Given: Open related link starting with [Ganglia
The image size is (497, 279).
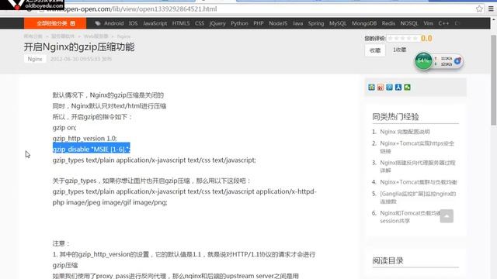Looking at the screenshot, I should (418, 198).
